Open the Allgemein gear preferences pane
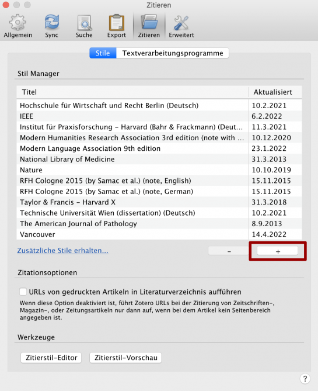This screenshot has height=391, width=318. pos(18,26)
